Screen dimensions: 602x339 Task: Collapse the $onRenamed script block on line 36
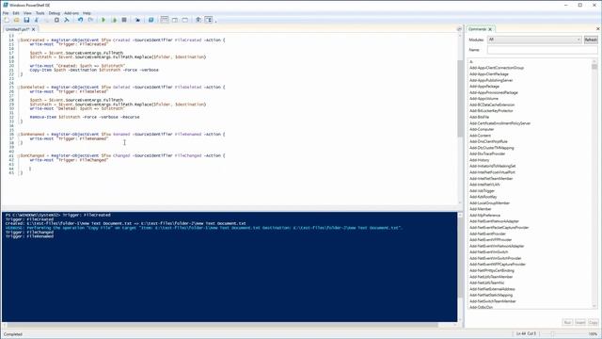[x=18, y=134]
